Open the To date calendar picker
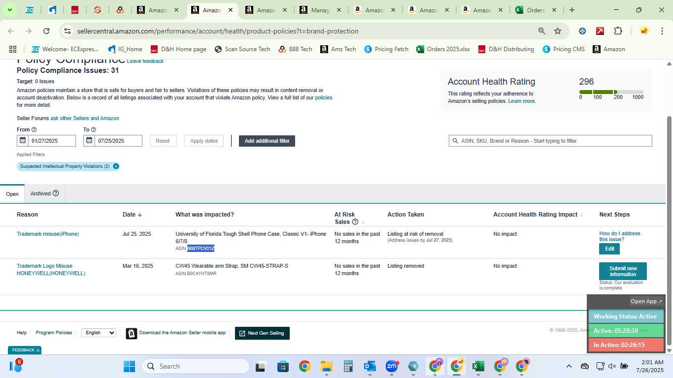 click(x=89, y=141)
